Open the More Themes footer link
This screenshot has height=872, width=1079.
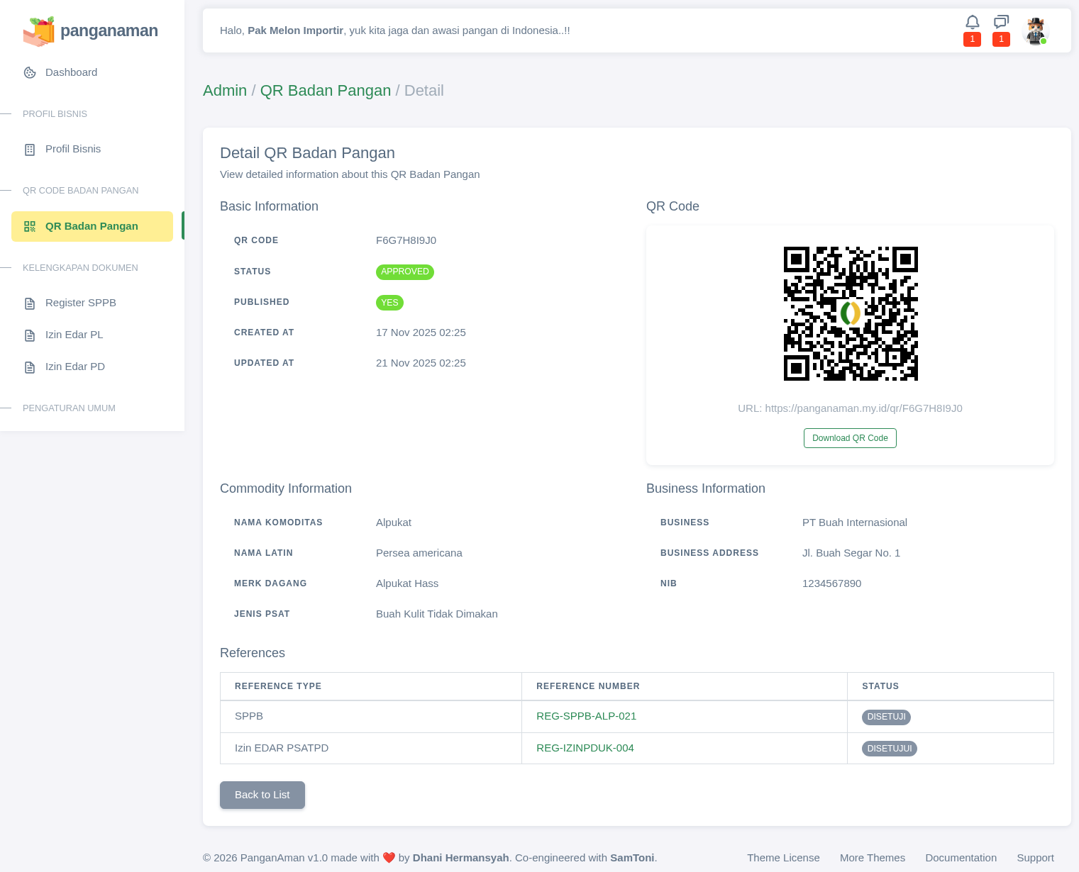tap(873, 858)
